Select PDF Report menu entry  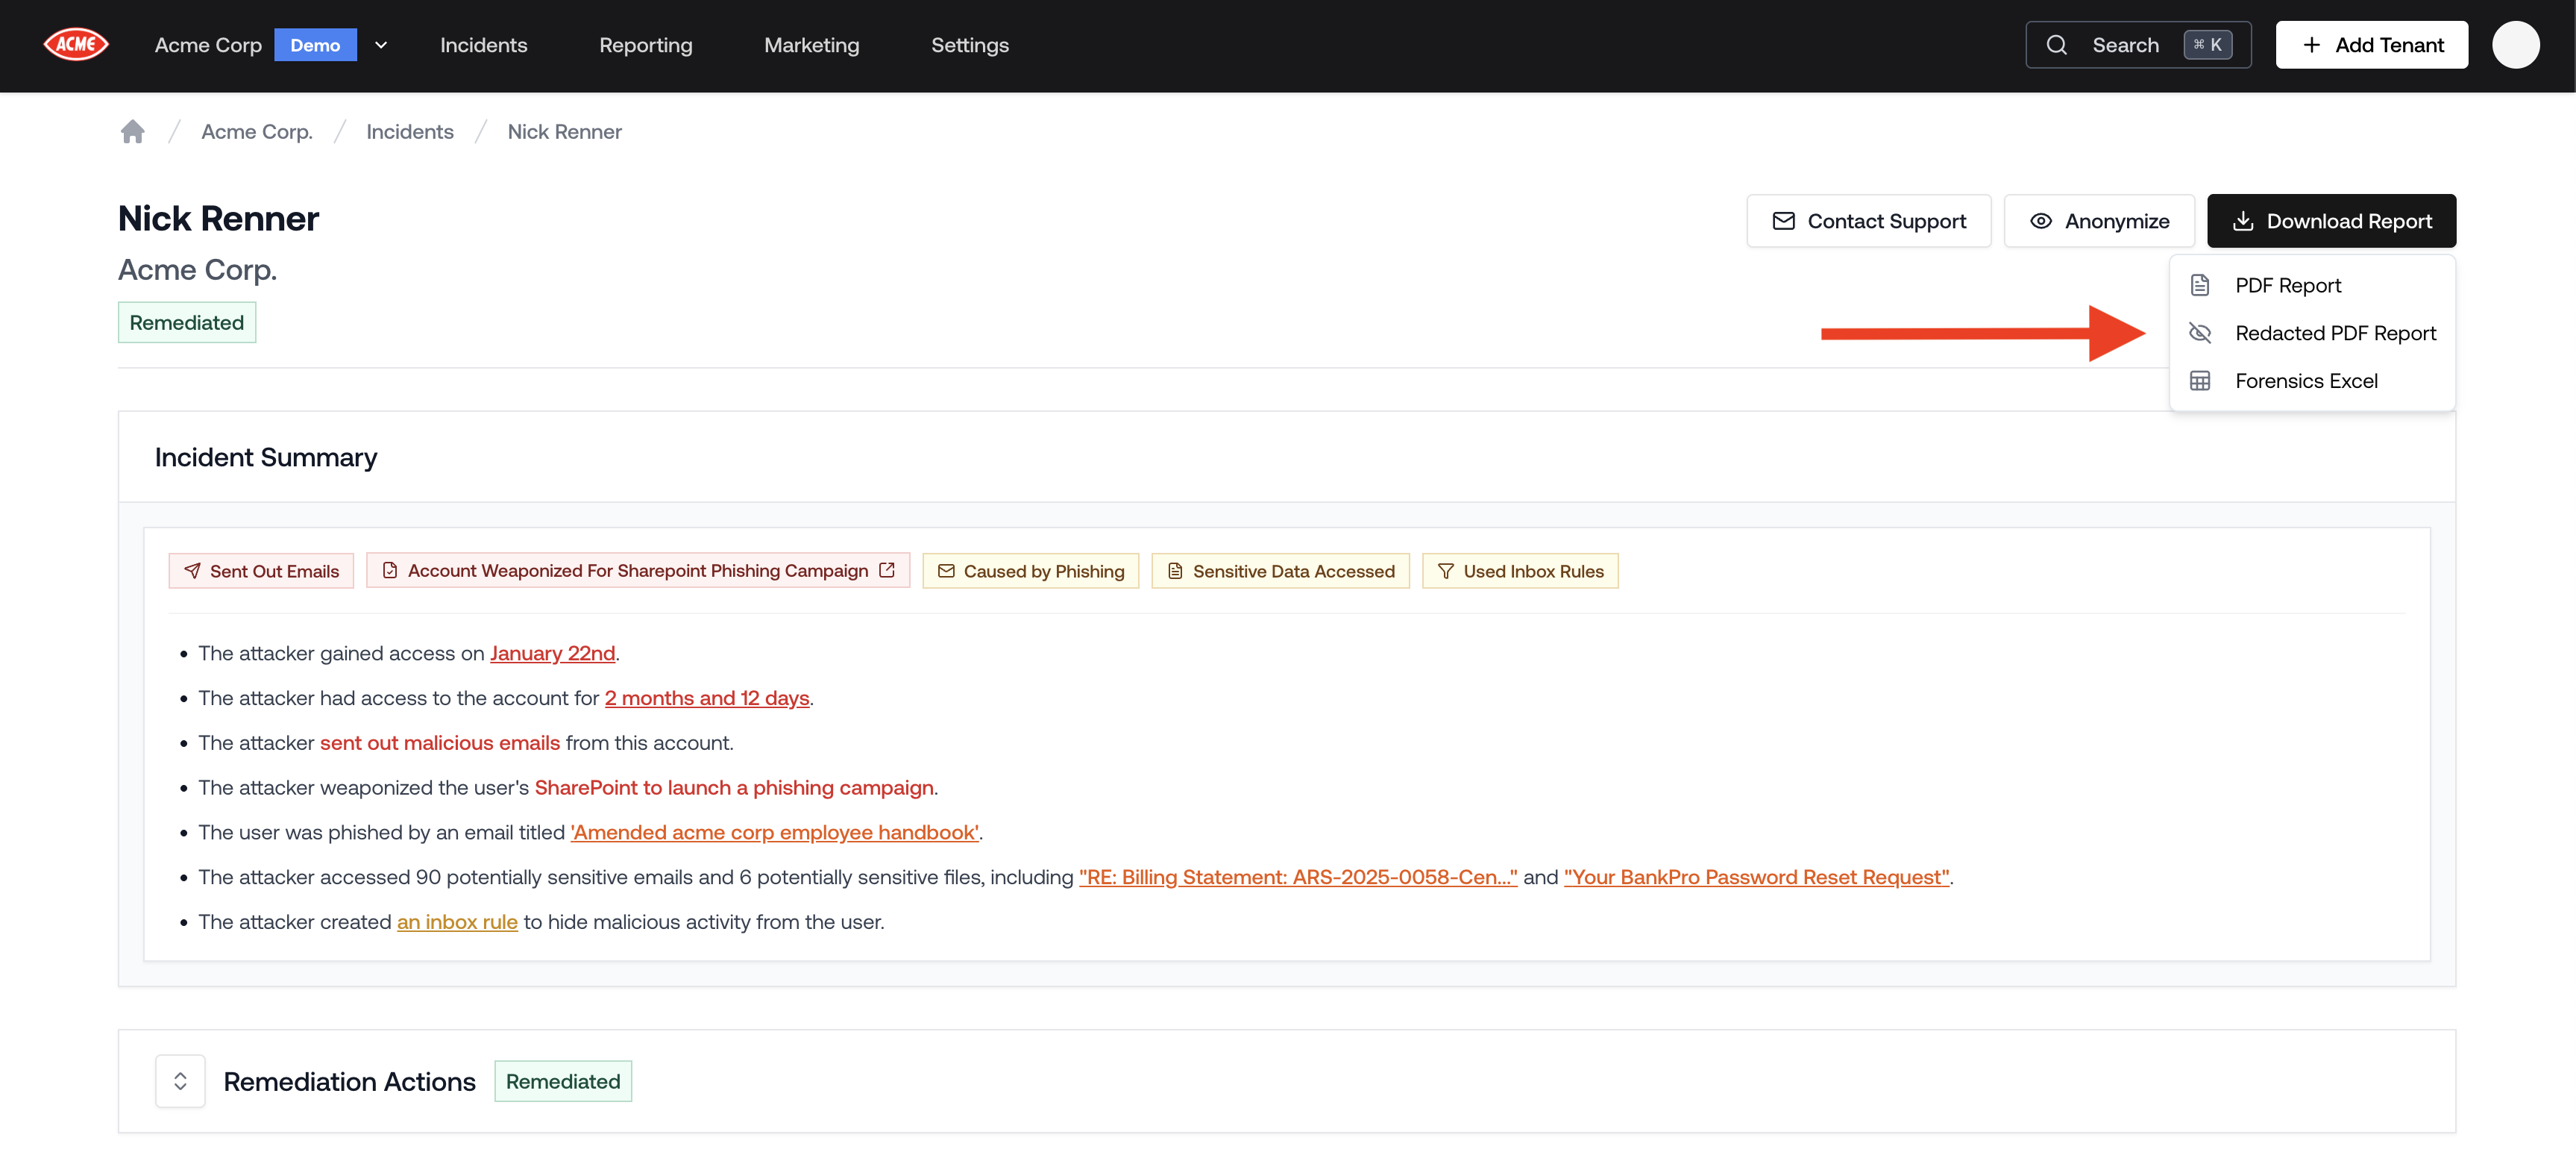(x=2287, y=285)
